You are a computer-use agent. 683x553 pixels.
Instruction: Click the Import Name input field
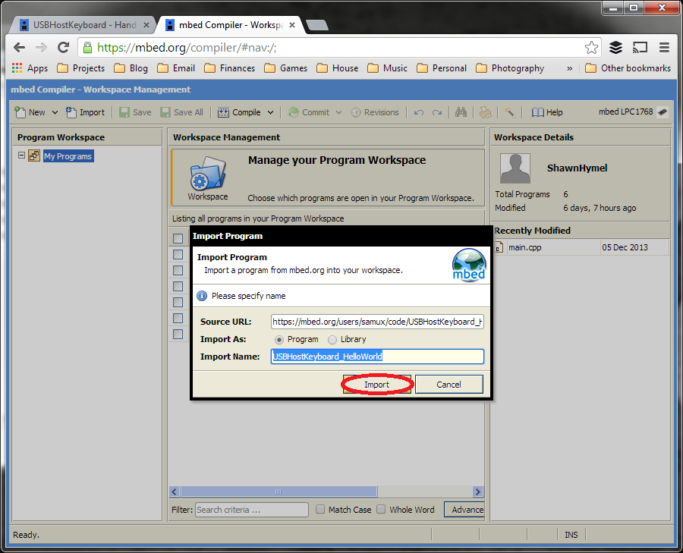click(x=377, y=357)
